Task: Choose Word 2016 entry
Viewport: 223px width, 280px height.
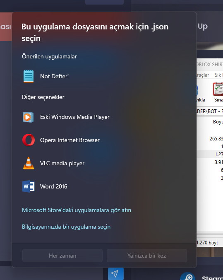Action: [53, 187]
